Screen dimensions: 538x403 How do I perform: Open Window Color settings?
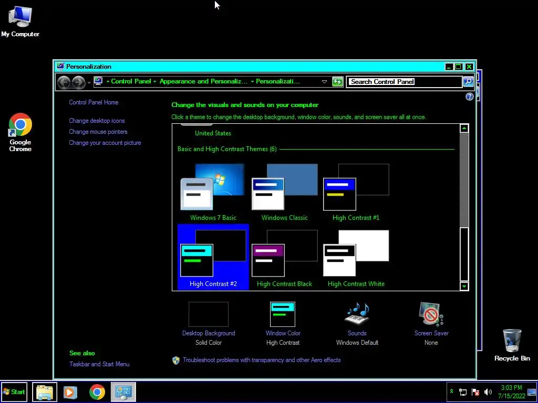(283, 323)
